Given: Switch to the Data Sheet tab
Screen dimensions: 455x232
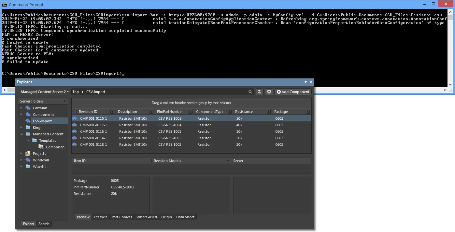Looking at the screenshot, I should click(x=185, y=217).
